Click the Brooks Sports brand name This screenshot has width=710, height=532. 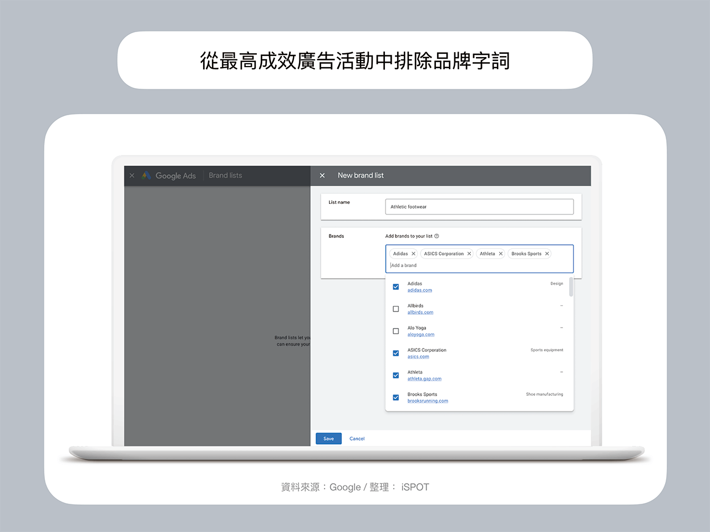422,395
